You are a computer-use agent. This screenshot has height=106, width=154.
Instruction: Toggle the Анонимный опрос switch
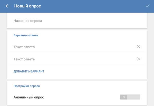(130, 97)
